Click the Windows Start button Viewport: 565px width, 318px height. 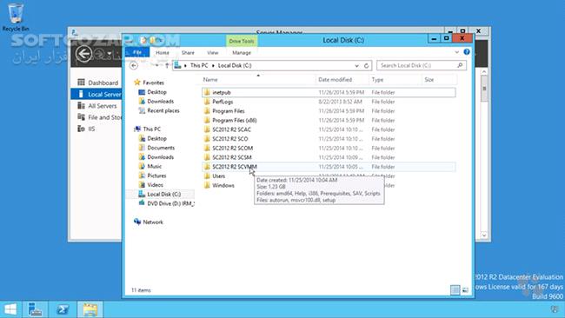point(10,309)
